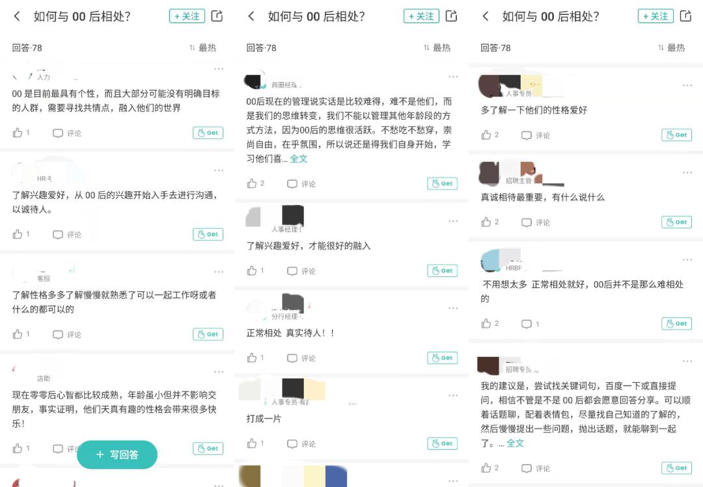703x487 pixels.
Task: Open 最热 sort dropdown in left panel
Action: (x=202, y=47)
